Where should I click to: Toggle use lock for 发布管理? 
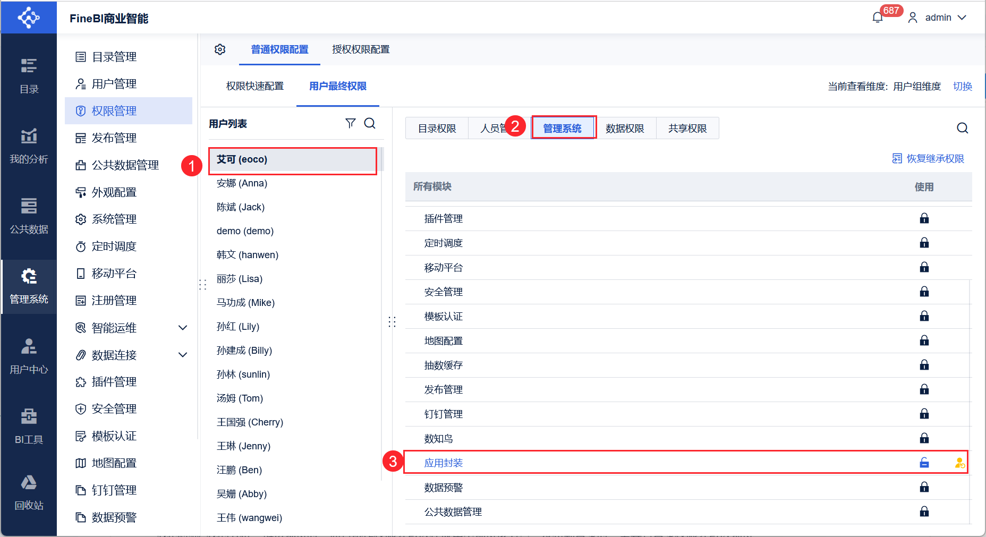924,389
